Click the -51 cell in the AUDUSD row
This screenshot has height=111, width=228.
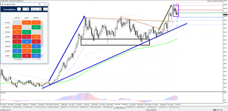coord(27,51)
